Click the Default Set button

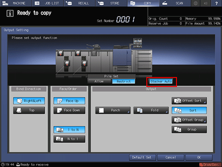(142, 158)
